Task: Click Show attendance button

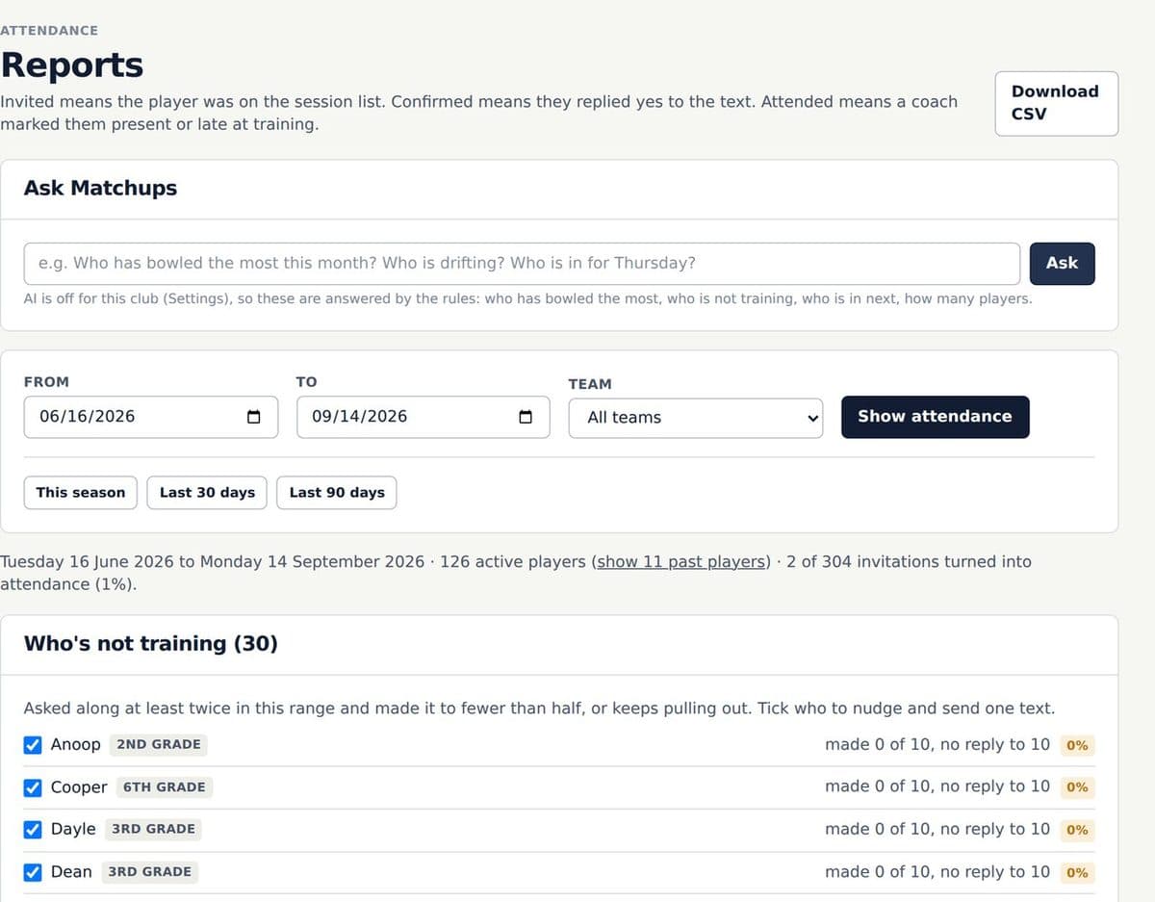Action: 935,417
